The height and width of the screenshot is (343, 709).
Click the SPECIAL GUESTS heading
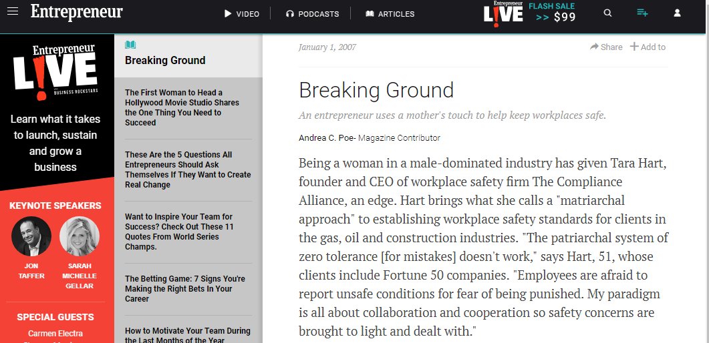(x=55, y=317)
